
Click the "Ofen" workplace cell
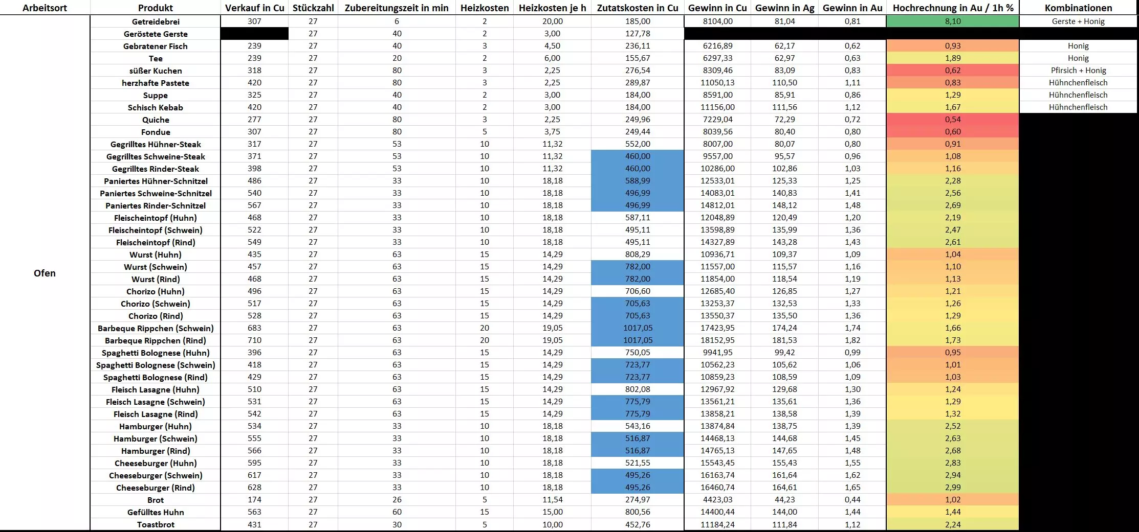coord(45,273)
